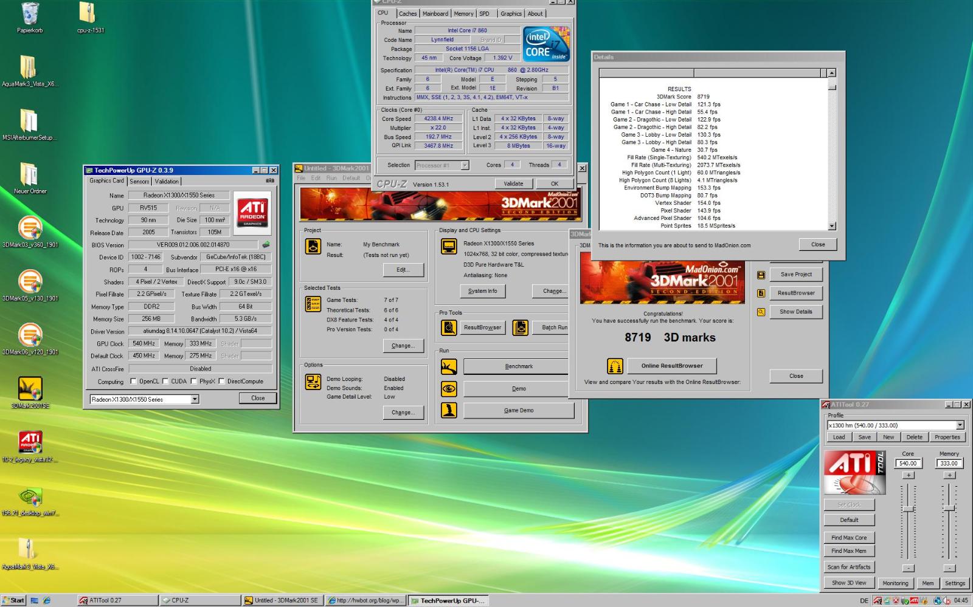Click the 3DMark2001 Batch Run icon
Image resolution: width=973 pixels, height=607 pixels.
click(x=521, y=328)
